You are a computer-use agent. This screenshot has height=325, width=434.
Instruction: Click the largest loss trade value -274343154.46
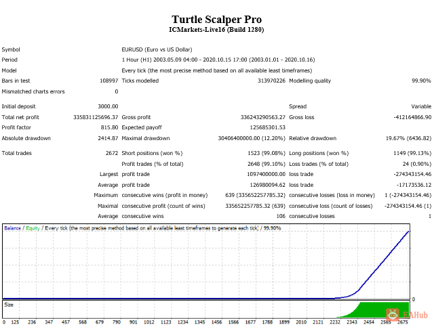pos(412,174)
